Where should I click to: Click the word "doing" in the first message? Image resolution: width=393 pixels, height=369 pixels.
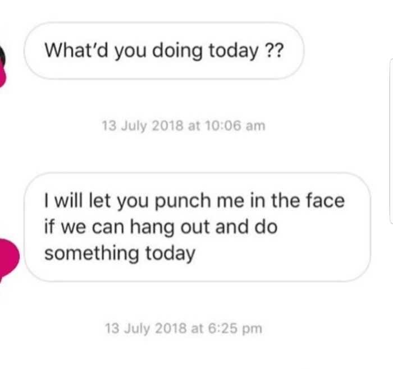[x=178, y=52]
